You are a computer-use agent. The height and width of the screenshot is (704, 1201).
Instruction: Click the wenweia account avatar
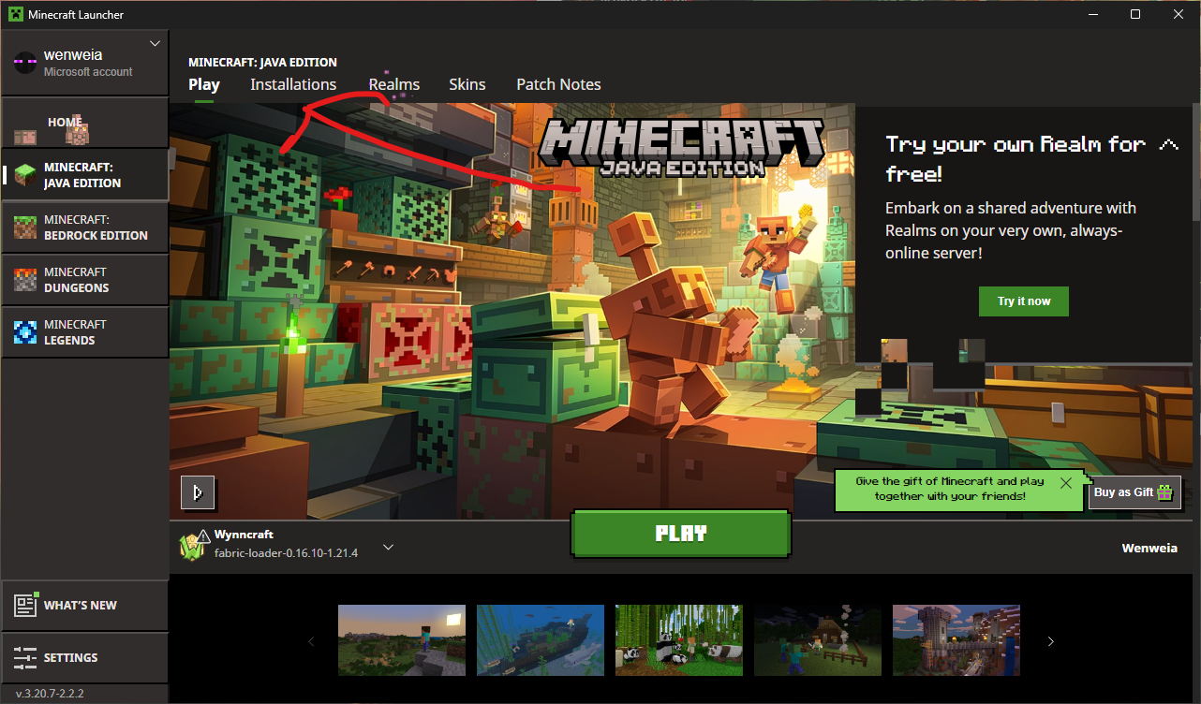point(24,63)
